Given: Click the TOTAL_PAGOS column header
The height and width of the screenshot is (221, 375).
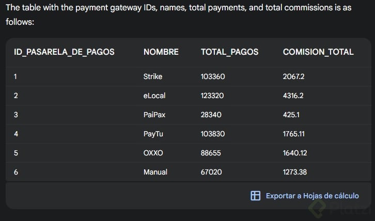Looking at the screenshot, I should 229,52.
